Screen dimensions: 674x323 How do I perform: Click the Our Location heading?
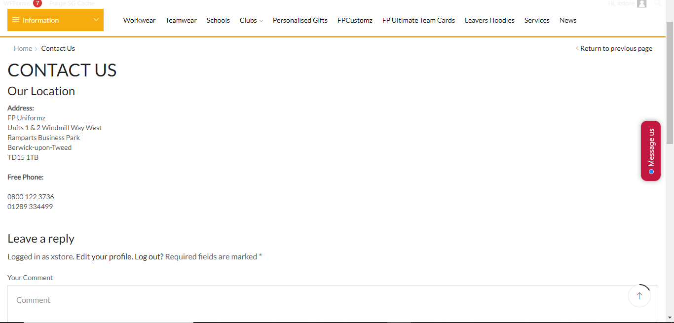[x=41, y=91]
